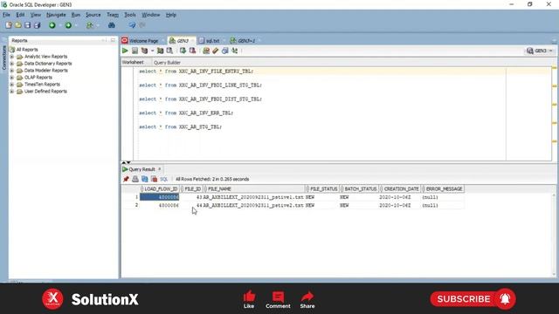
Task: Switch to Welcome Page tab
Action: (x=143, y=41)
